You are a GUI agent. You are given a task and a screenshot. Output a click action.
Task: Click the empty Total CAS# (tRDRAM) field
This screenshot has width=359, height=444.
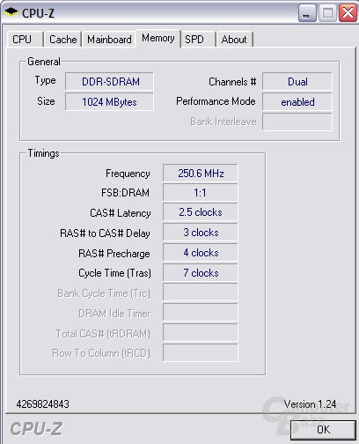[201, 333]
